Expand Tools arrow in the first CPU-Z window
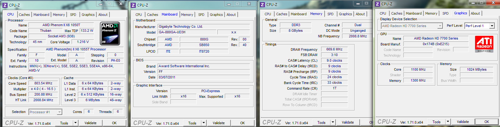Image resolution: width=500 pixels, height=127 pixels. pos(75,123)
